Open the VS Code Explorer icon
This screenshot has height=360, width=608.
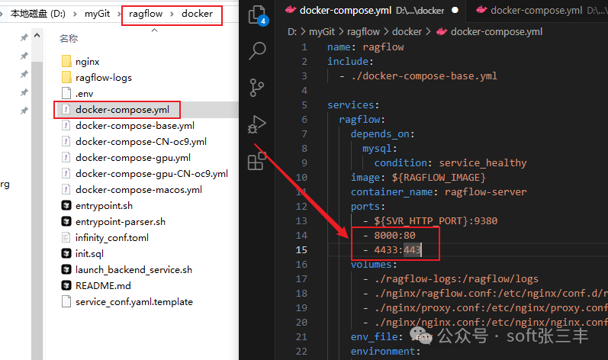click(x=258, y=15)
